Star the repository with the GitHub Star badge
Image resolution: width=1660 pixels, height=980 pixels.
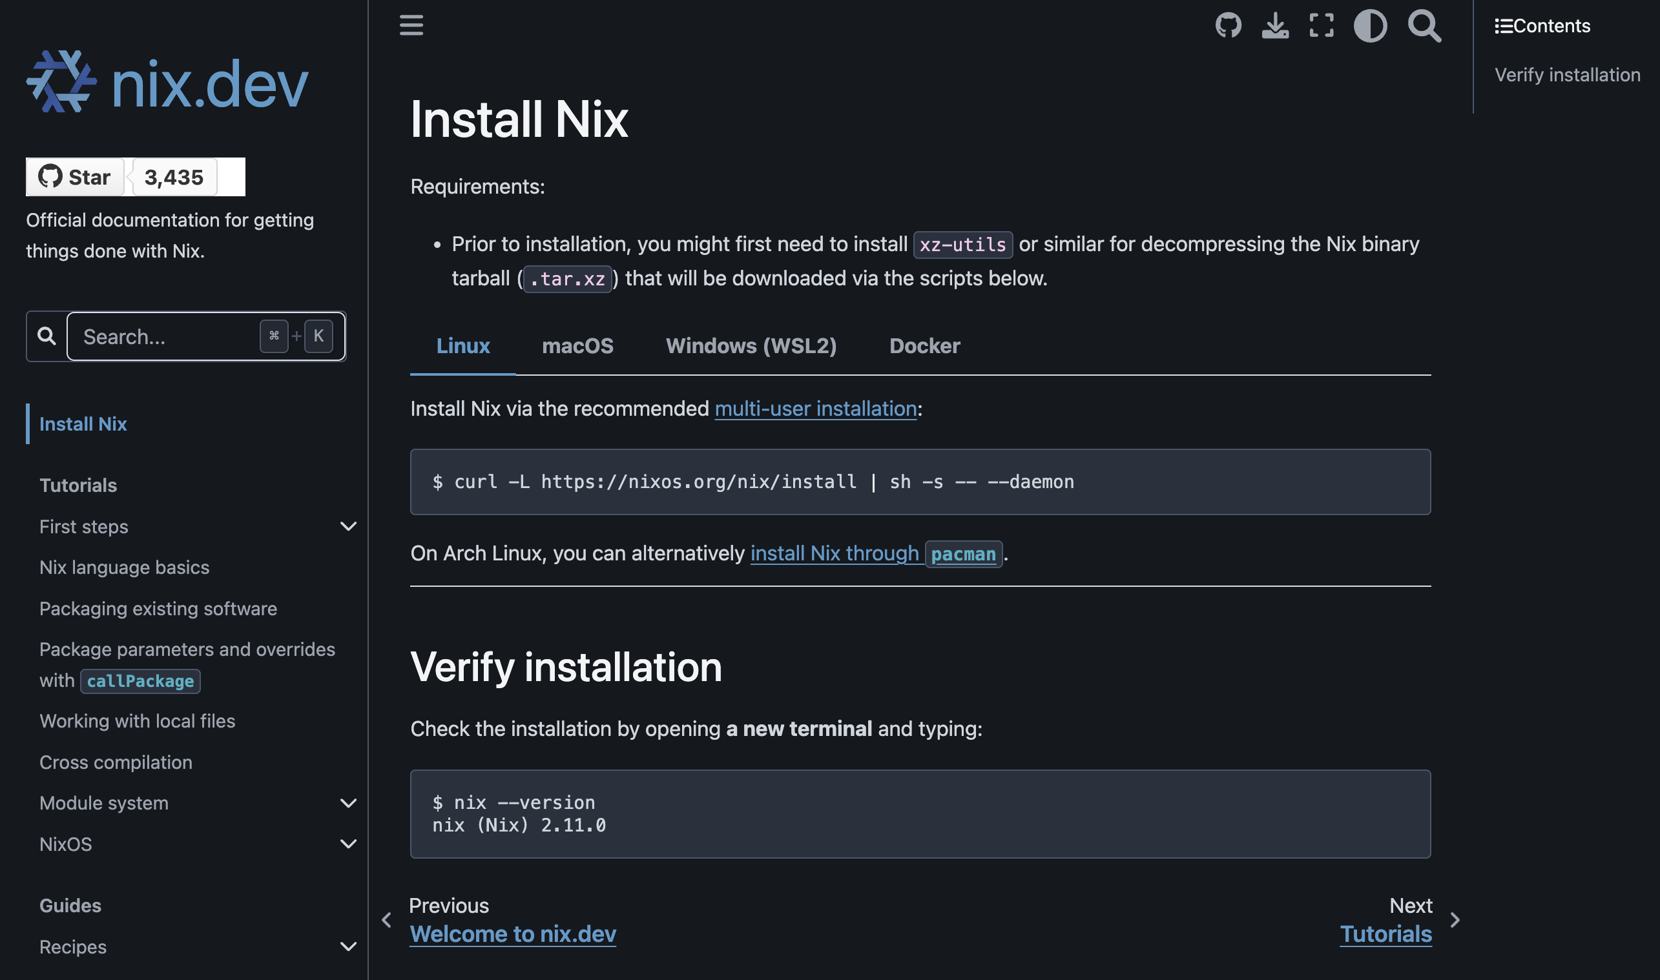[75, 176]
